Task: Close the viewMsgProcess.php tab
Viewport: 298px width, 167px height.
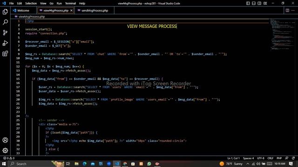Action: tap(71, 10)
